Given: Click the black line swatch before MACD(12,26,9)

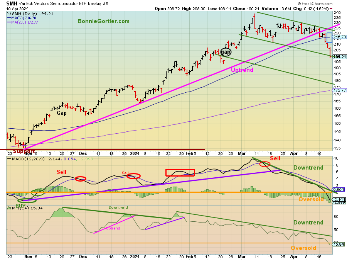Looking at the screenshot, I should pos(9,159).
